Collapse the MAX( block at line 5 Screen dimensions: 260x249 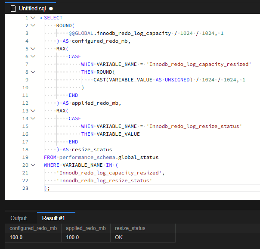33,49
